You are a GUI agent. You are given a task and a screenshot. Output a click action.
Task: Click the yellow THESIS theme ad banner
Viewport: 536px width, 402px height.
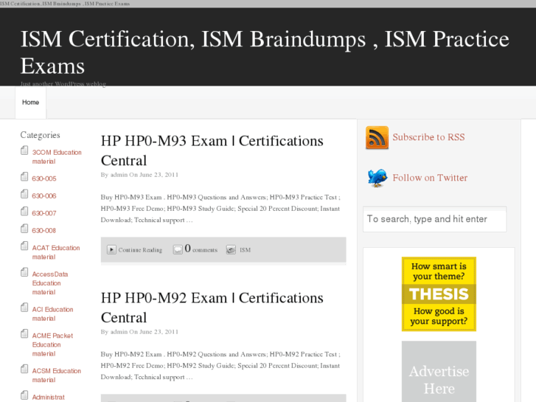coord(439,294)
